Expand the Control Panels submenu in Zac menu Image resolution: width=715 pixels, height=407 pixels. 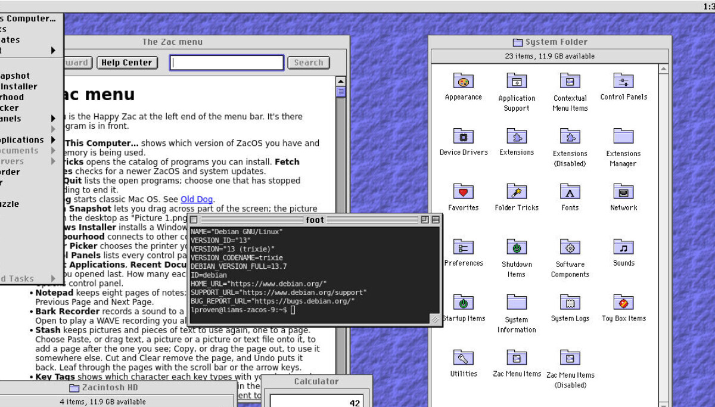[x=53, y=119]
